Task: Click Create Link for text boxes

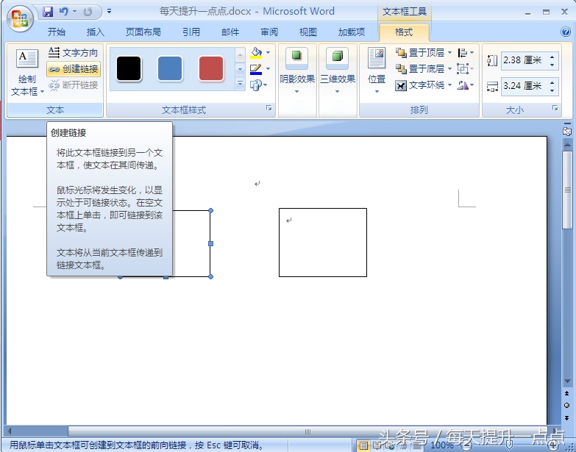Action: pyautogui.click(x=73, y=69)
